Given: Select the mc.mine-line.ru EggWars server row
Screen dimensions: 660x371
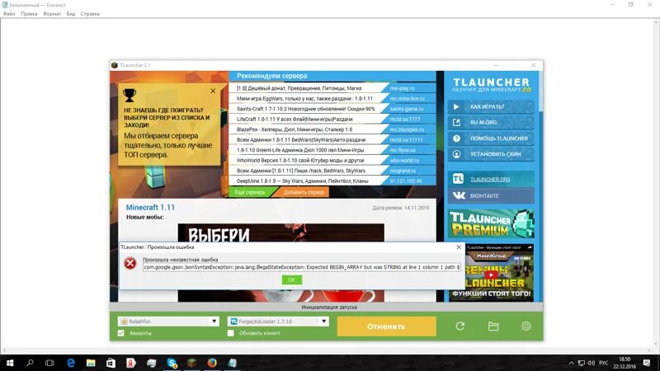Looking at the screenshot, I should (332, 98).
